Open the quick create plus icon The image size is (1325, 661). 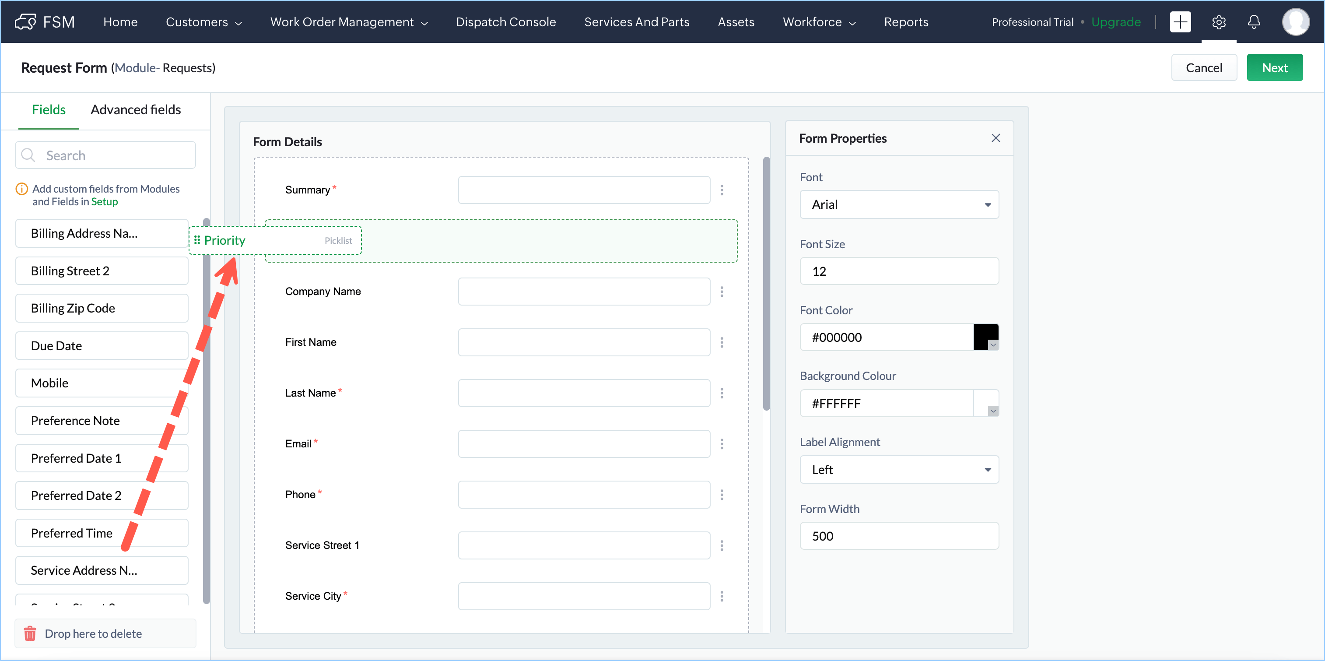1180,21
